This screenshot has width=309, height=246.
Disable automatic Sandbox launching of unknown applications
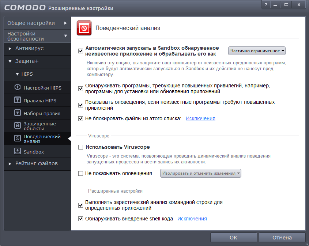(x=81, y=51)
